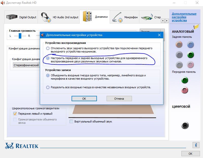
Task: Click the right tab scroll arrow
Action: point(167,21)
